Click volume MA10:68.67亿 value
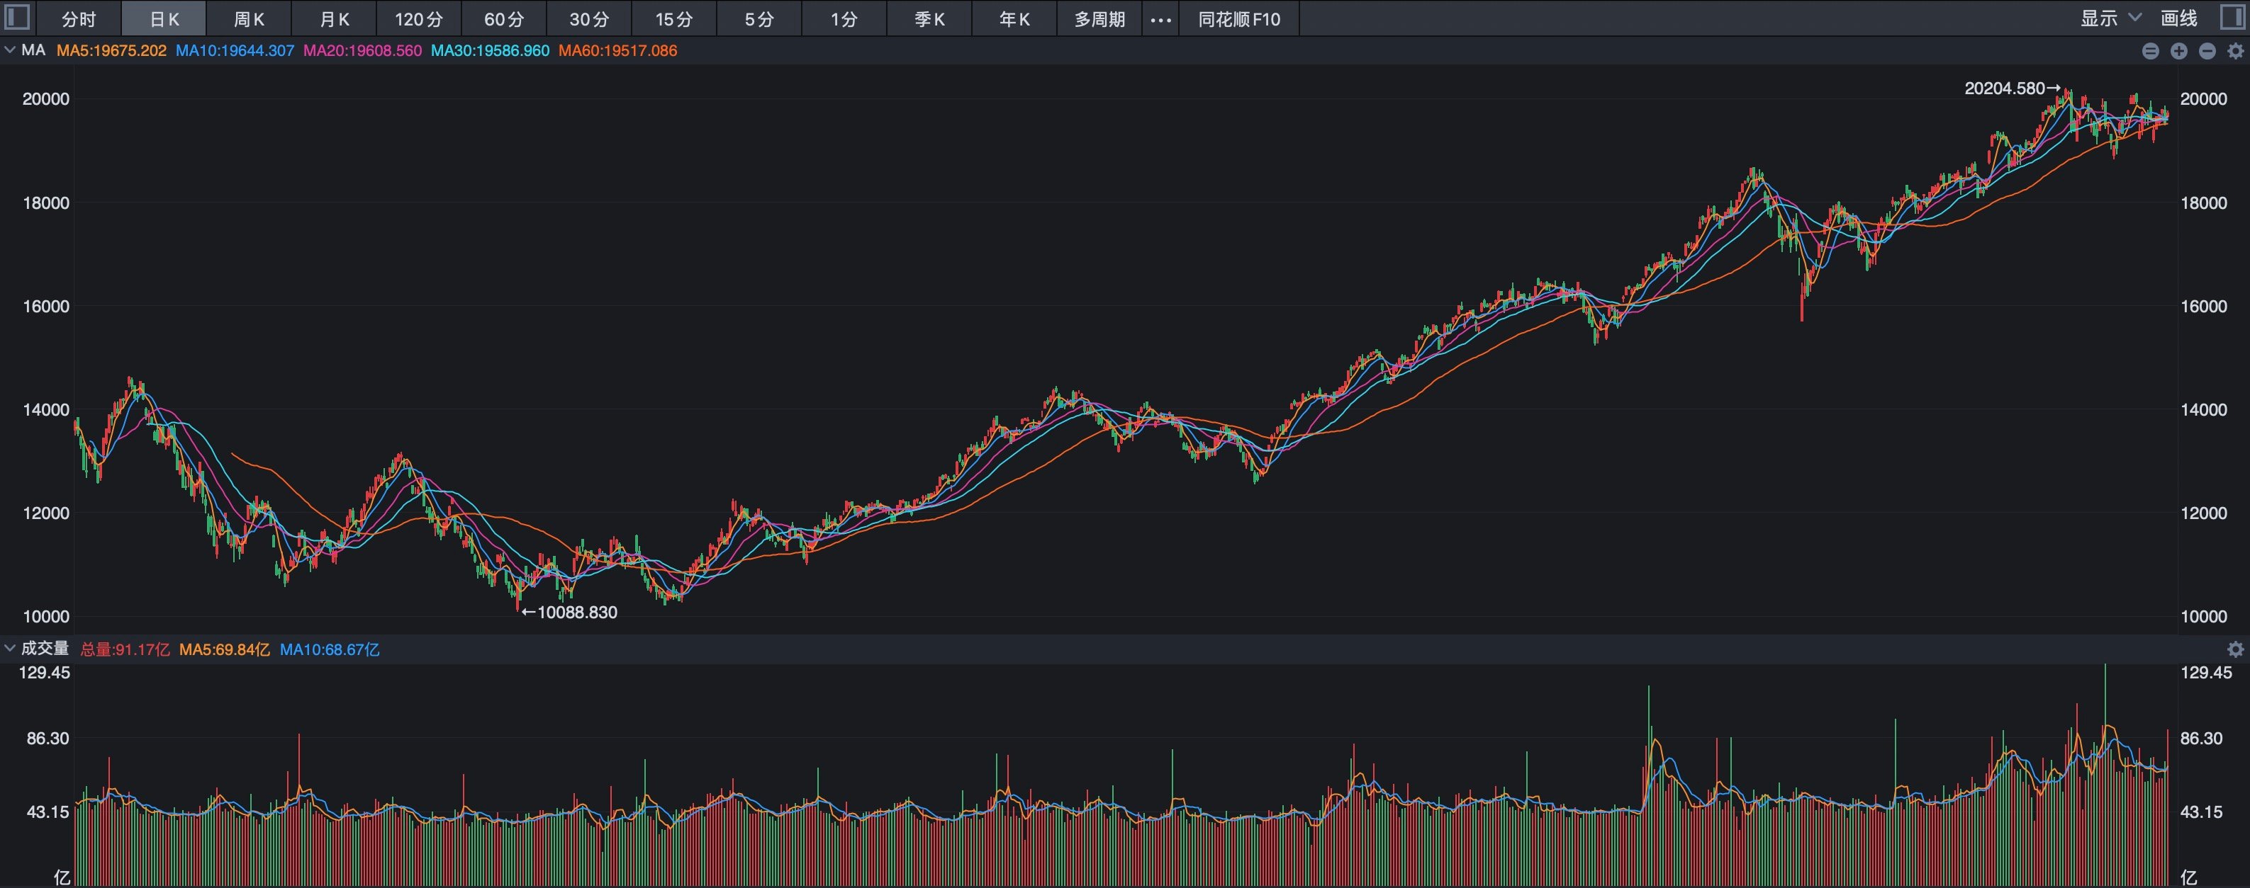The width and height of the screenshot is (2250, 888). [x=330, y=649]
